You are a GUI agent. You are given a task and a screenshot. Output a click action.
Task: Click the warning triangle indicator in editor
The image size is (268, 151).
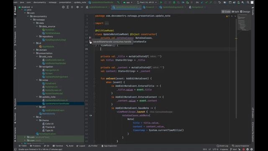click(227, 16)
